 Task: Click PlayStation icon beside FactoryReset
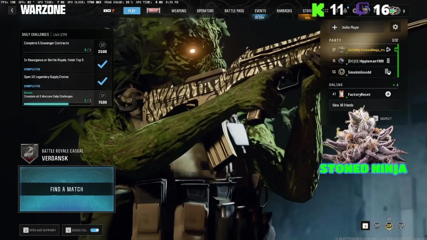[x=388, y=94]
